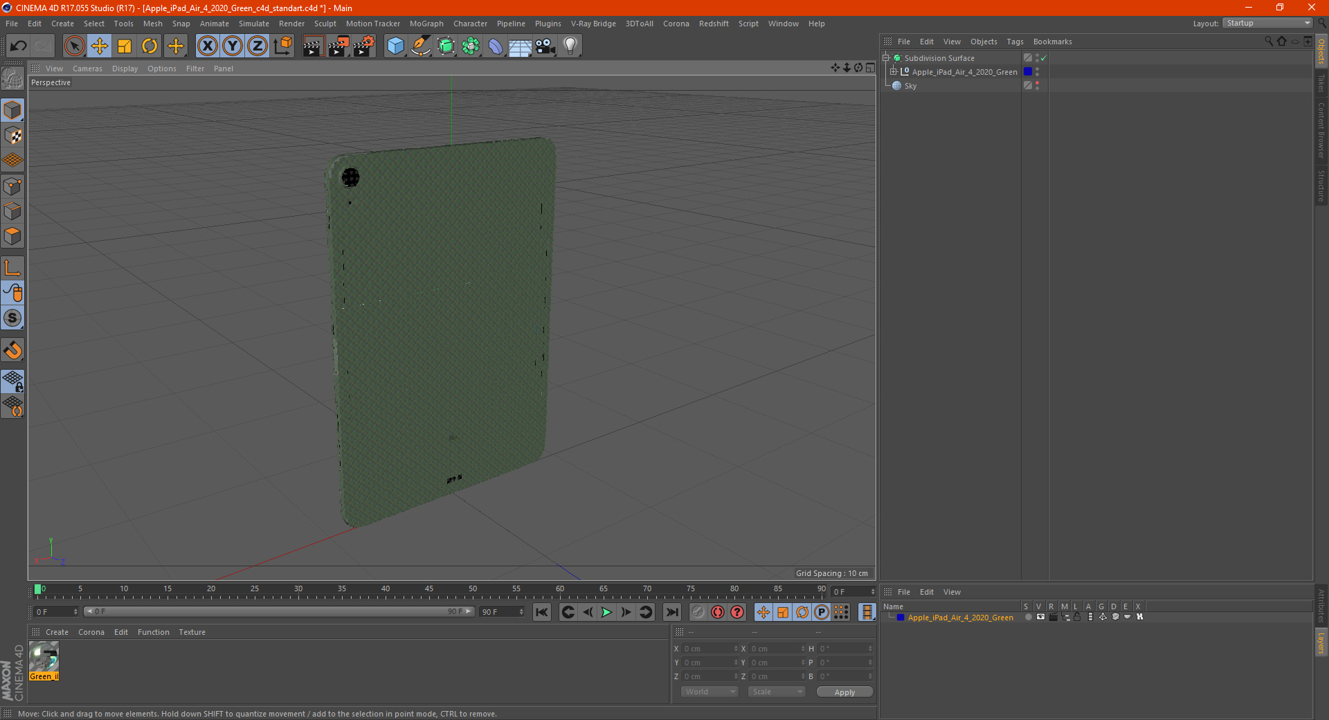This screenshot has width=1329, height=720.
Task: Render the current view clapperboard
Action: (x=313, y=46)
